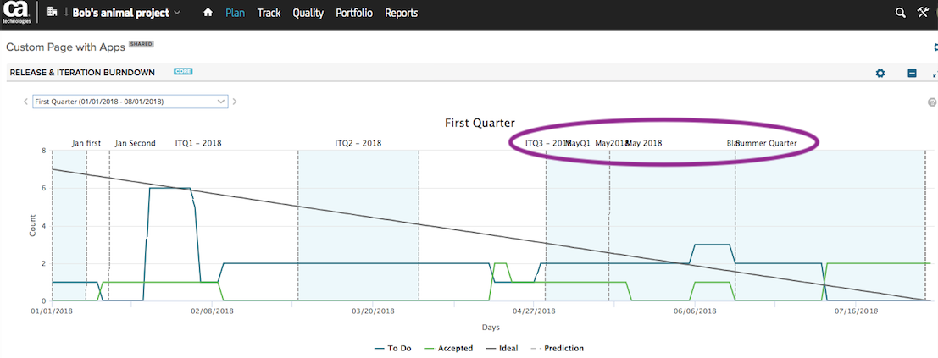Open the Quality menu
Screen dimensions: 938x358
(x=308, y=14)
